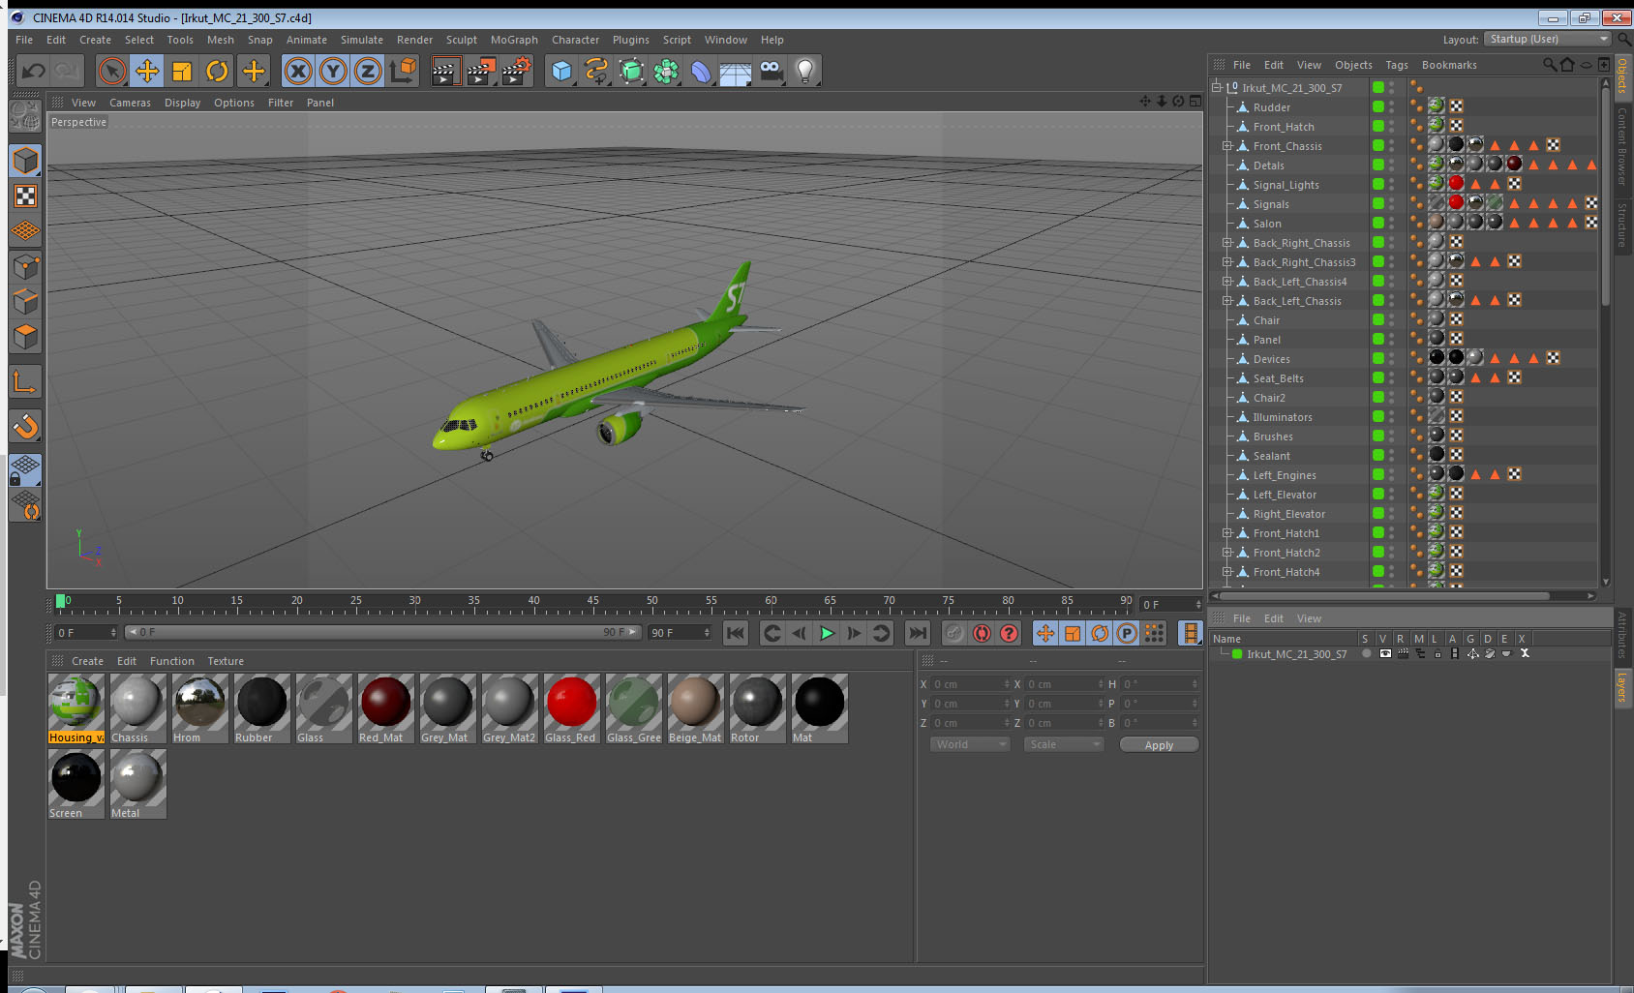Add a Cube primitive object
1634x993 pixels.
561,71
